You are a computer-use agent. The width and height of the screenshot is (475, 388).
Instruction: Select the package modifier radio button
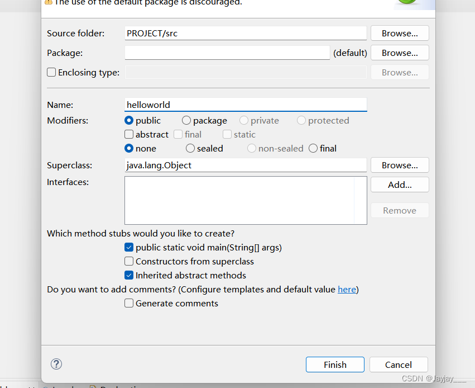186,120
